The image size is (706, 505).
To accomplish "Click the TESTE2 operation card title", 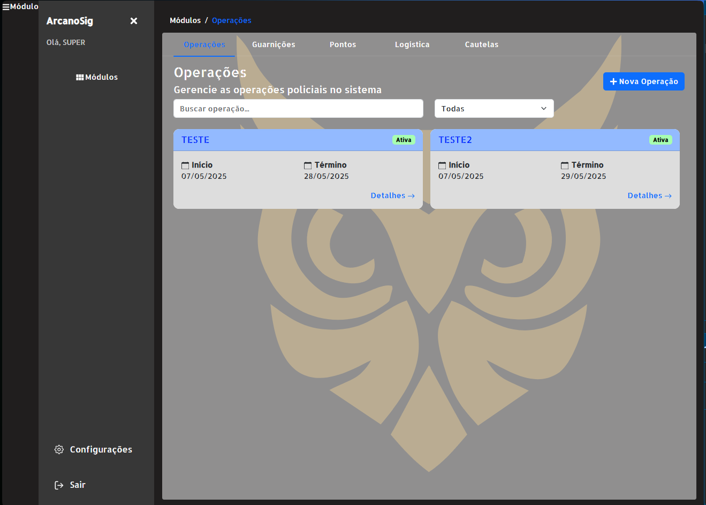I will pos(455,140).
